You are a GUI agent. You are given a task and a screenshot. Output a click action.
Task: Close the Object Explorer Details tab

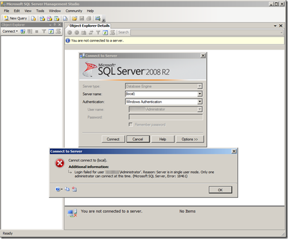(x=281, y=26)
